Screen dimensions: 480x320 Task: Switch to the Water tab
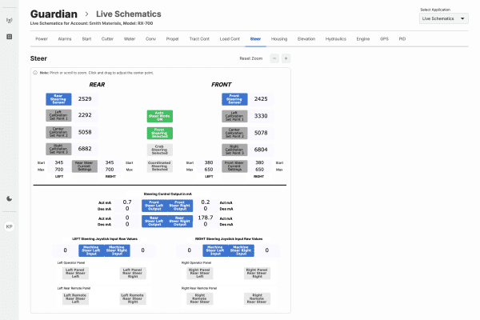click(130, 39)
